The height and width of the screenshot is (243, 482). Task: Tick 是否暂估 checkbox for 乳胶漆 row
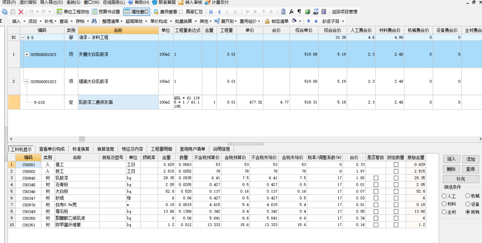click(376, 178)
